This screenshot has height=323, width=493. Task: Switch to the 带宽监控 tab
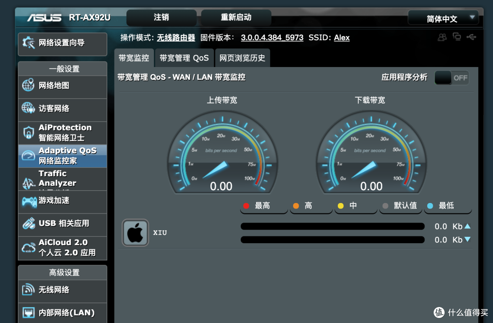(x=134, y=58)
